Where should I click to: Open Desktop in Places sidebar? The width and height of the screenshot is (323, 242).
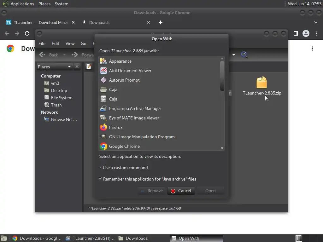59,90
